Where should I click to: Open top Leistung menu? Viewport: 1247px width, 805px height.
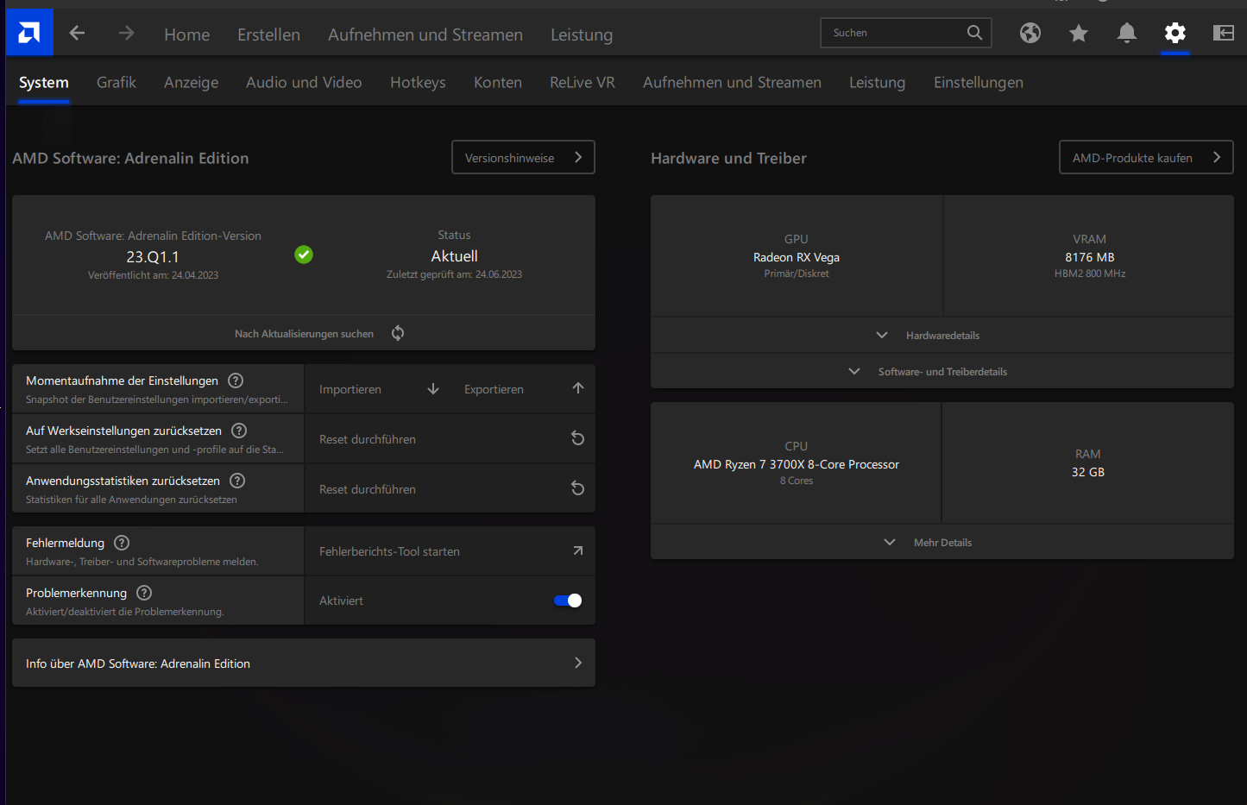582,35
